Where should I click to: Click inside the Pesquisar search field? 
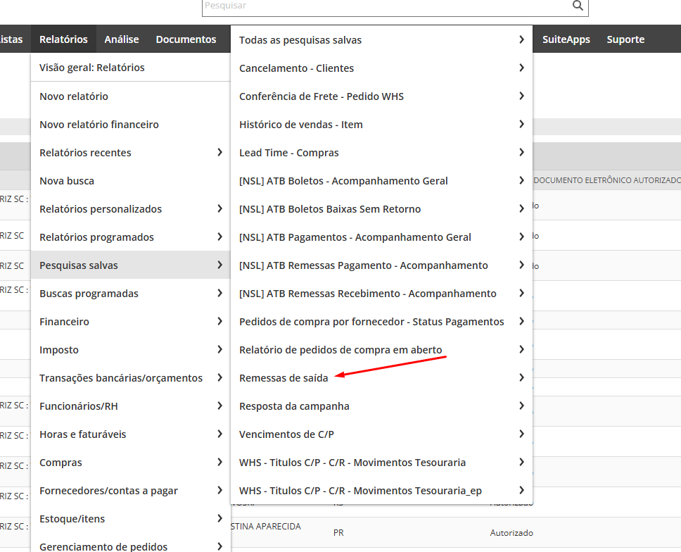tap(380, 6)
